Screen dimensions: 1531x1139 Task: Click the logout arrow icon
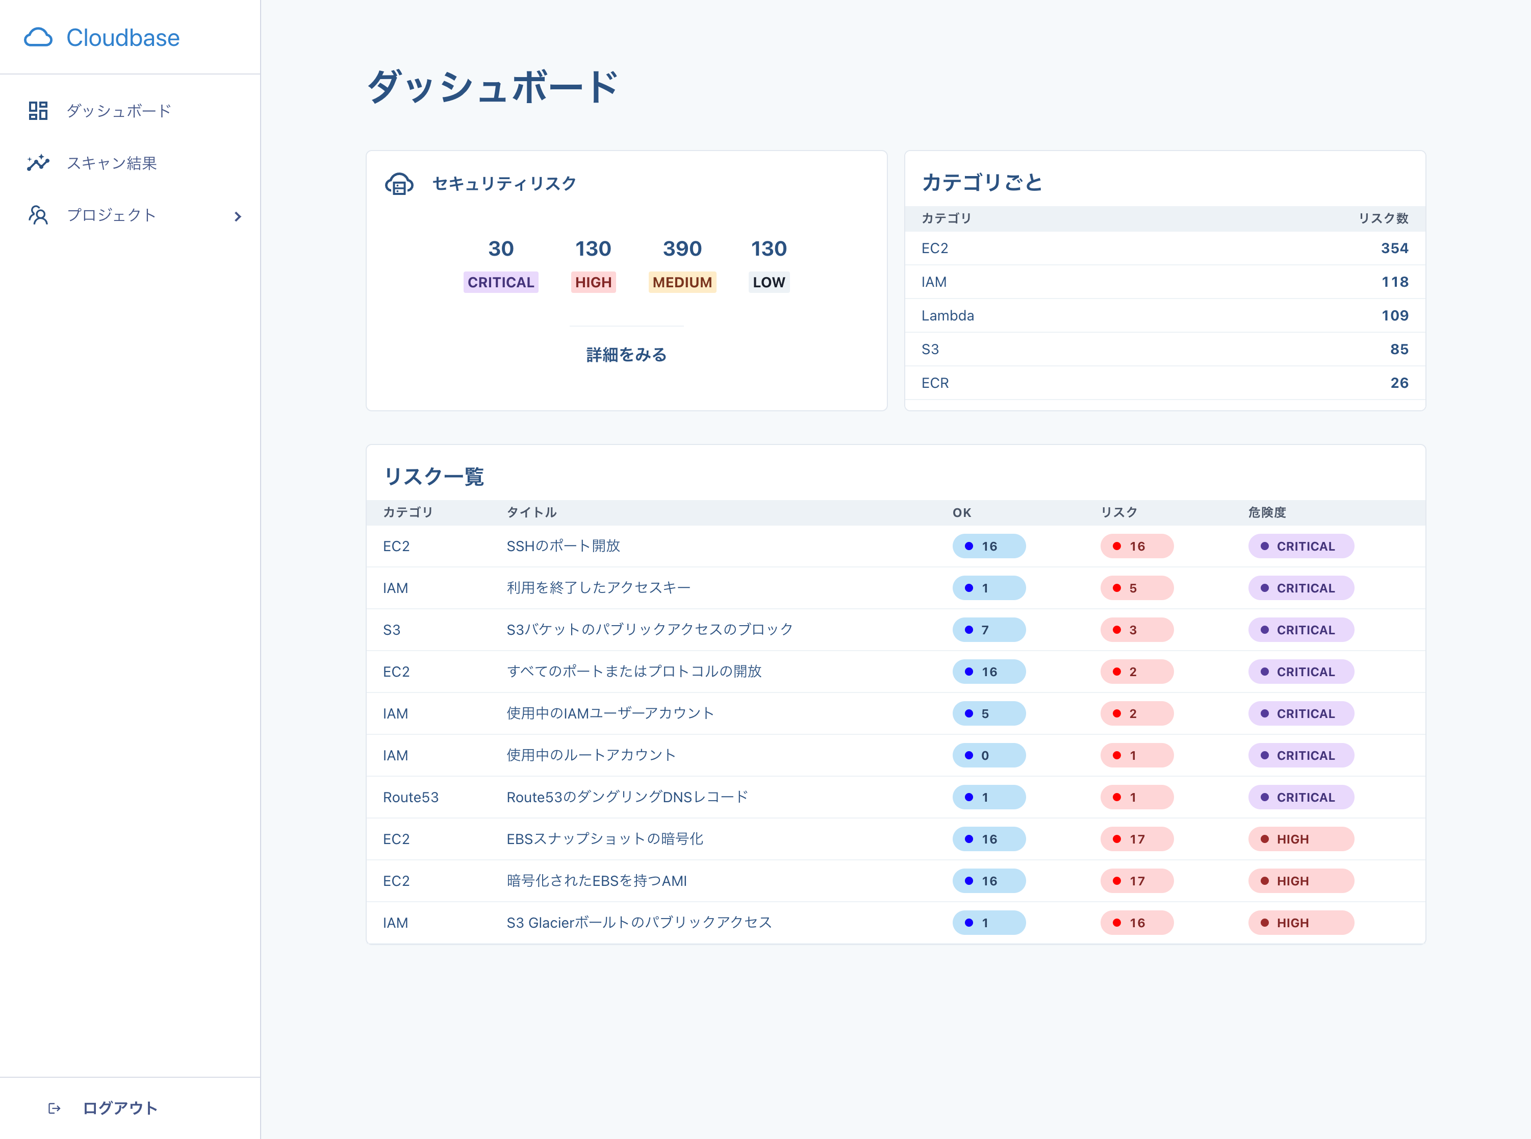tap(55, 1108)
